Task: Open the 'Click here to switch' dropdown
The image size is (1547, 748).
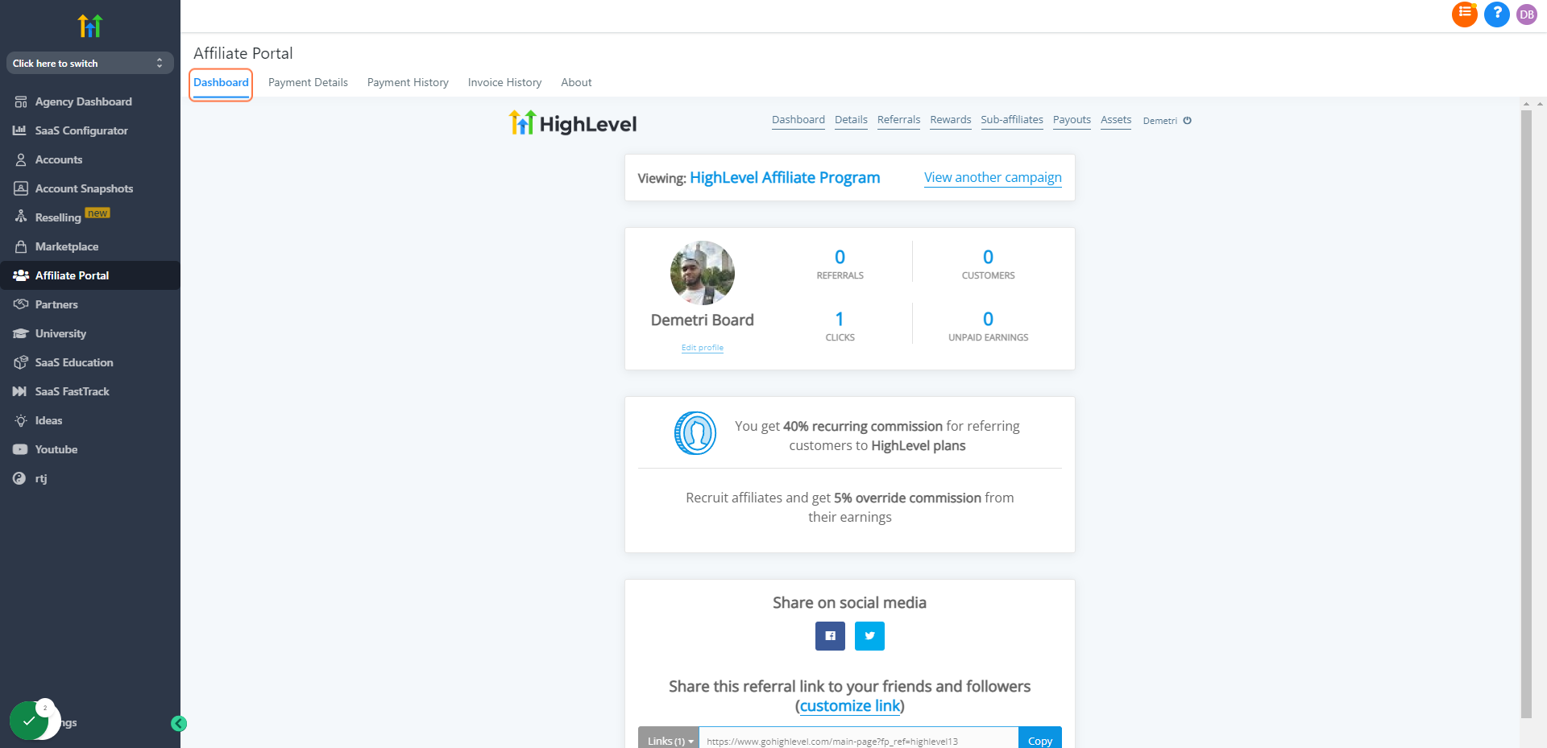Action: click(89, 64)
